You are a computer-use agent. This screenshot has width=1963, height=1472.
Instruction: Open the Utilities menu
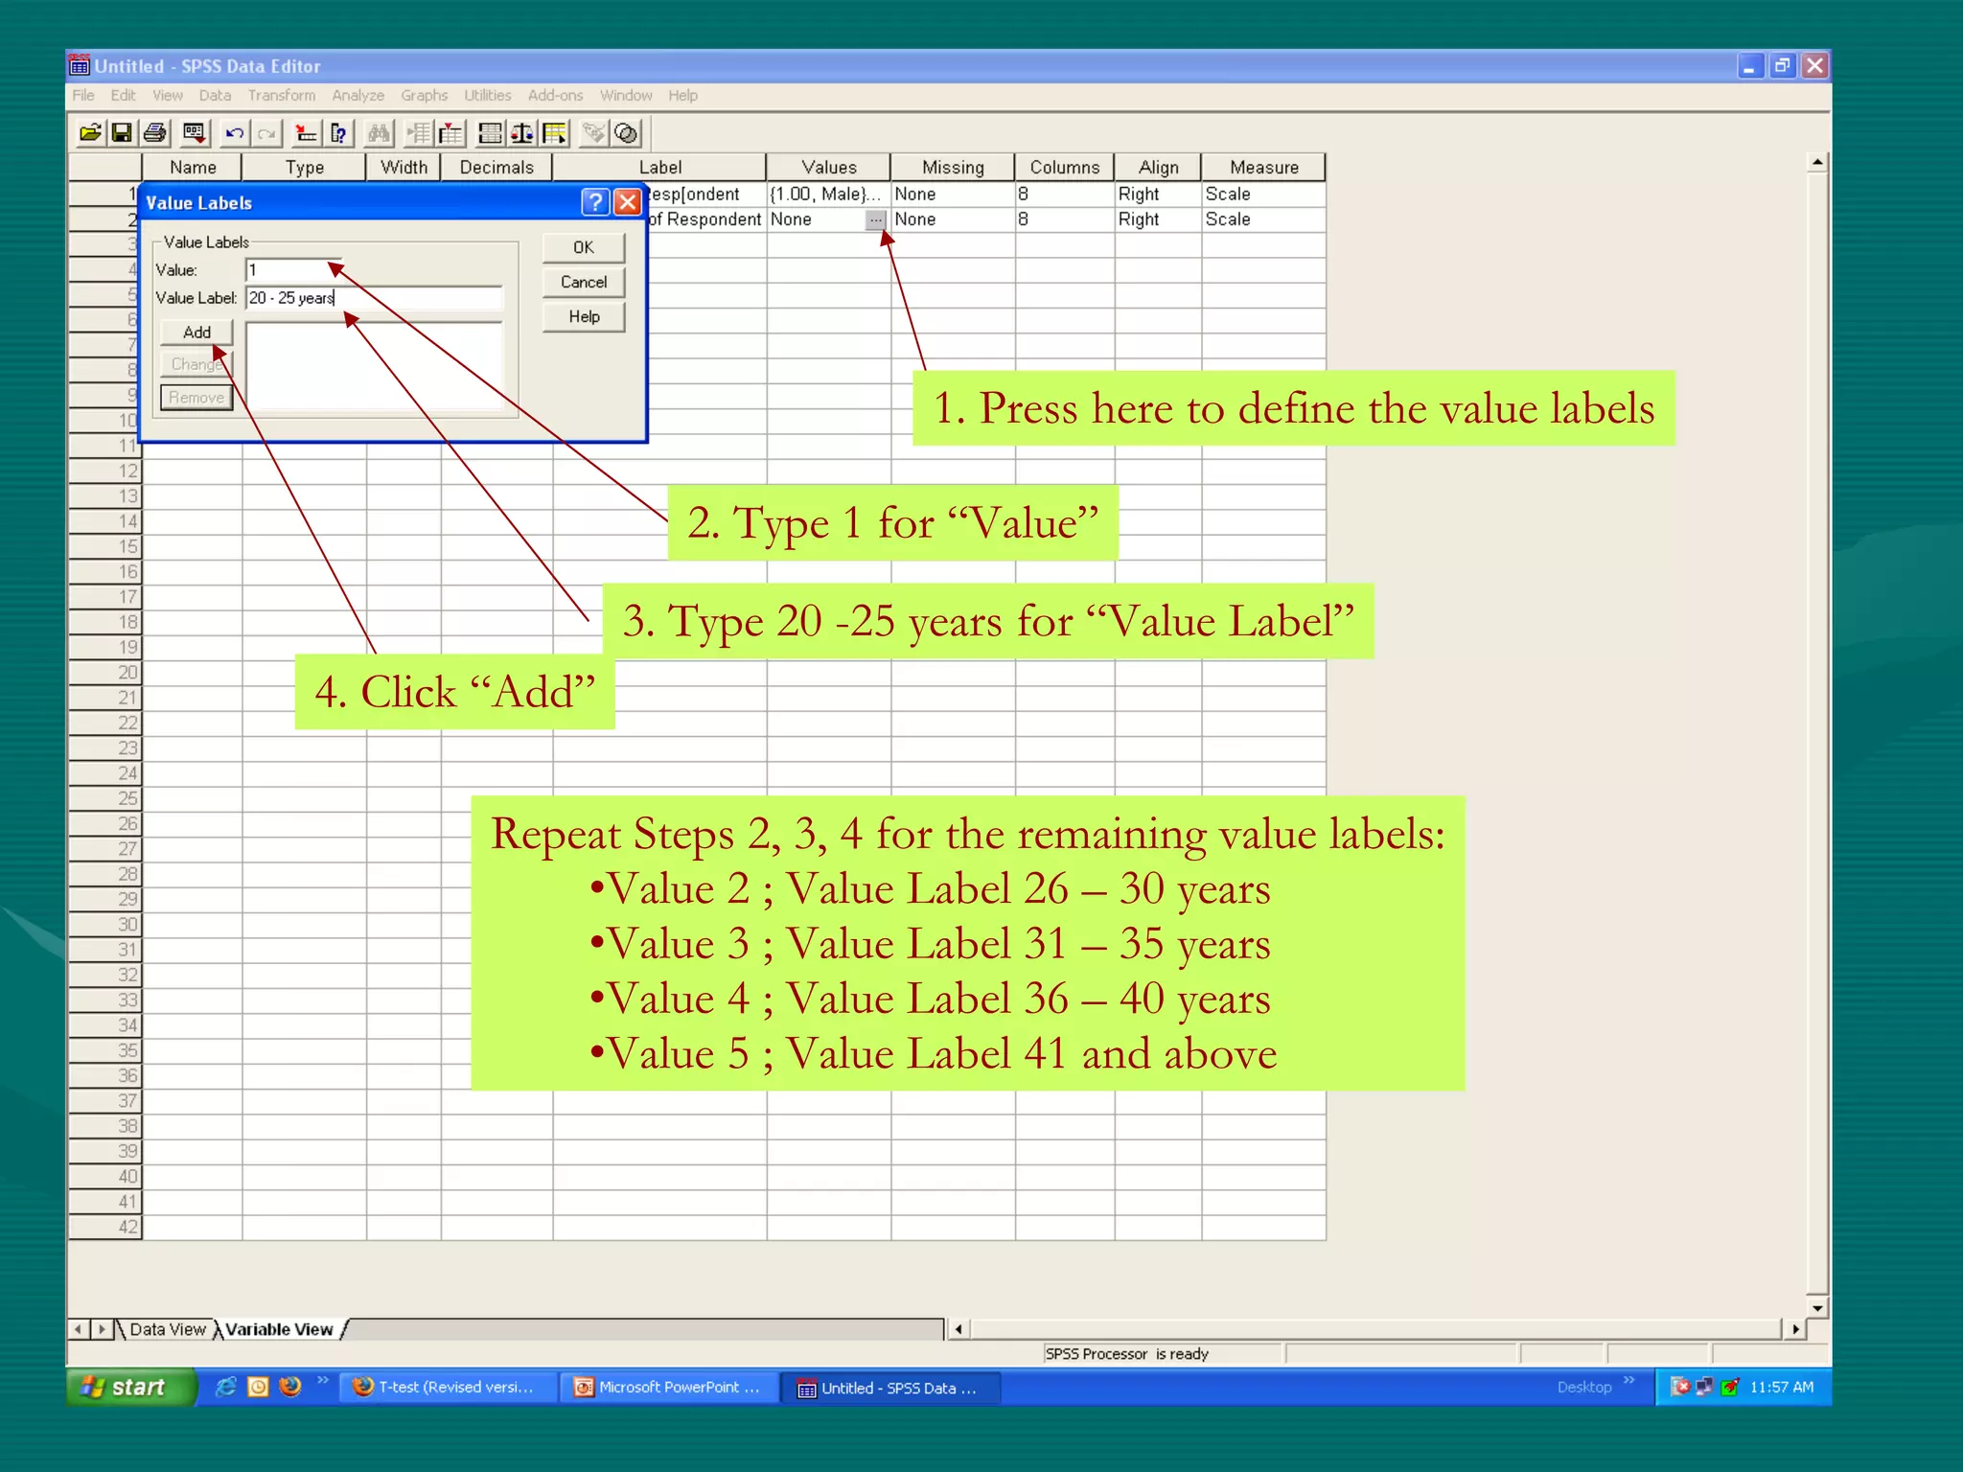[x=487, y=96]
